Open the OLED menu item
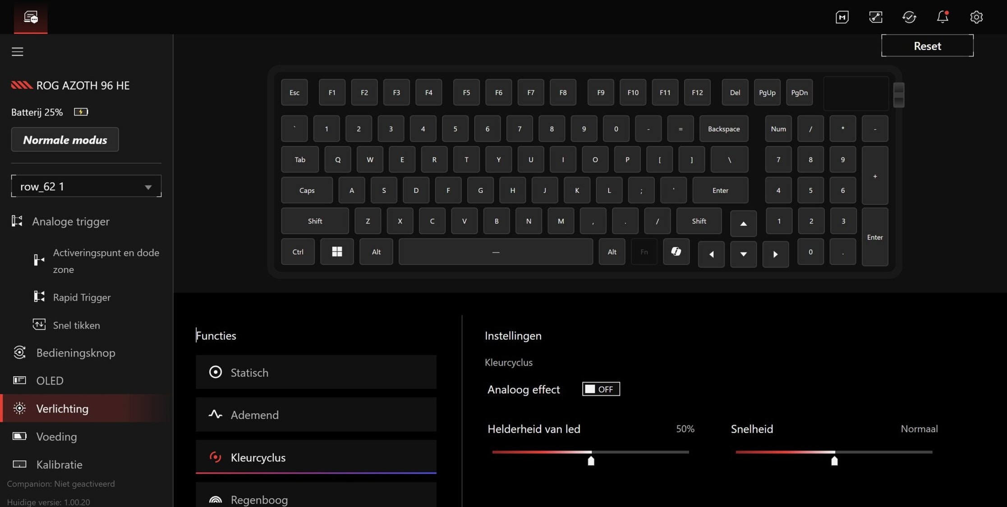This screenshot has width=1007, height=507. click(50, 380)
